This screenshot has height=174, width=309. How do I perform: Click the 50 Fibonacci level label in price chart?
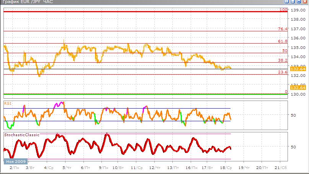[x=285, y=50]
